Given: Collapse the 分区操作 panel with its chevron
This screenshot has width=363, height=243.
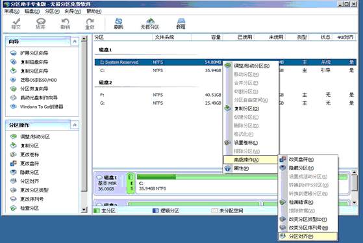Looking at the screenshot, I should pyautogui.click(x=75, y=125).
